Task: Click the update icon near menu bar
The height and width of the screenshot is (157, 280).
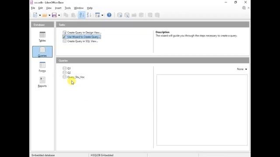Action: (x=244, y=8)
